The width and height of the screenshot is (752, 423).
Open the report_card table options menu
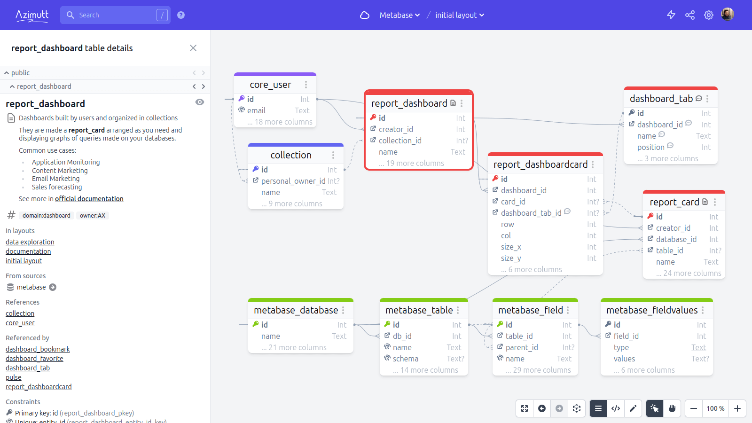716,202
